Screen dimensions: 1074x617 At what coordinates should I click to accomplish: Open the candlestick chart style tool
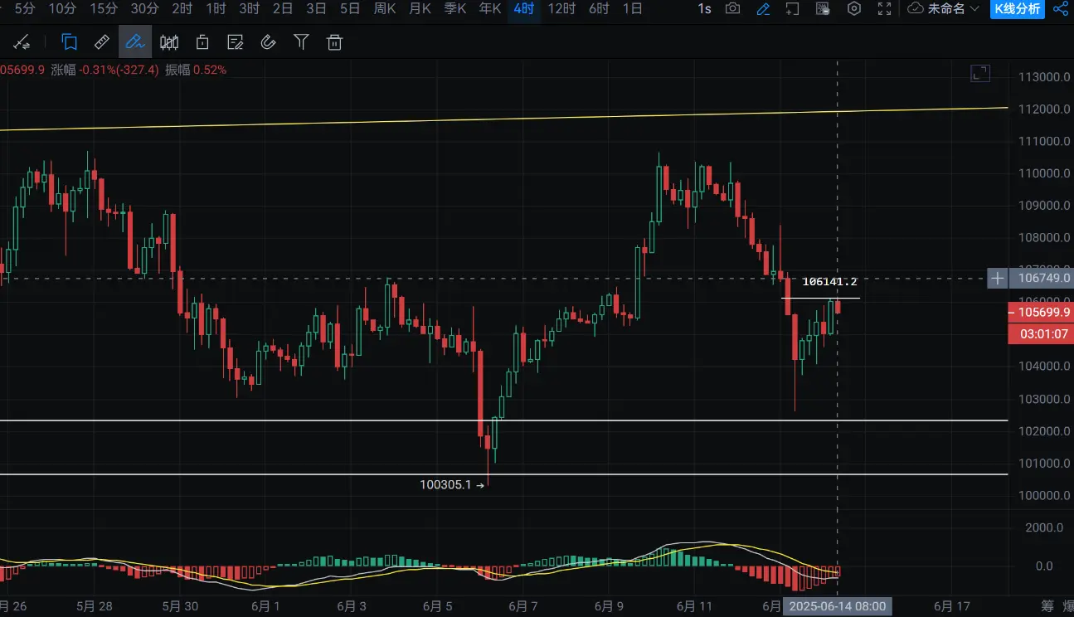coord(169,42)
